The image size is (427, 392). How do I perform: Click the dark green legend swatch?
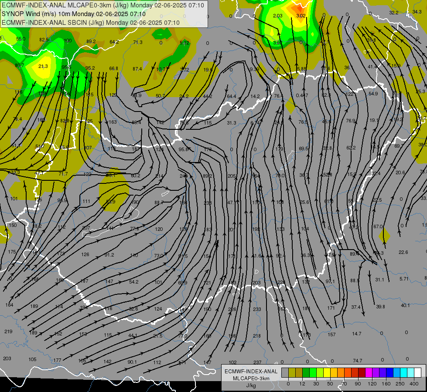pos(306,372)
